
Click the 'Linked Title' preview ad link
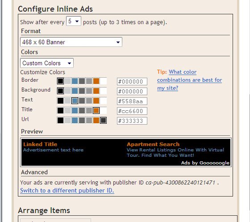tap(40, 144)
